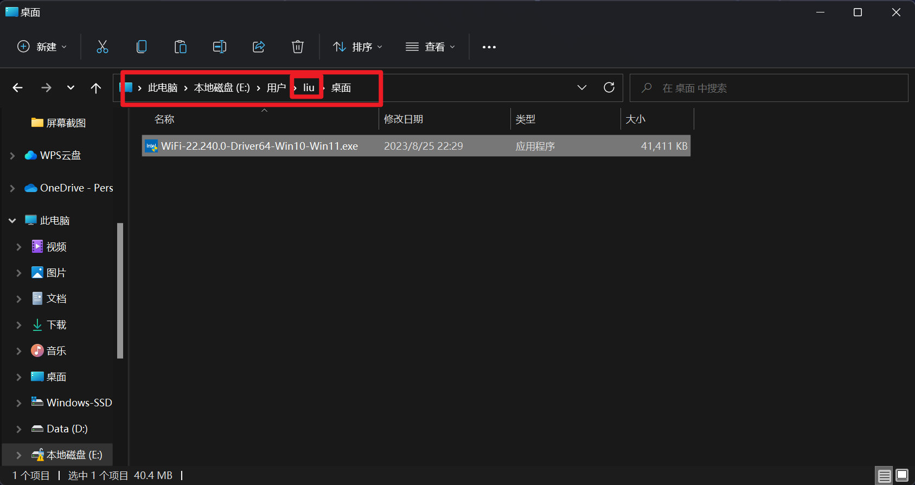Expand the 视频 tree node
The image size is (915, 485).
click(x=19, y=247)
